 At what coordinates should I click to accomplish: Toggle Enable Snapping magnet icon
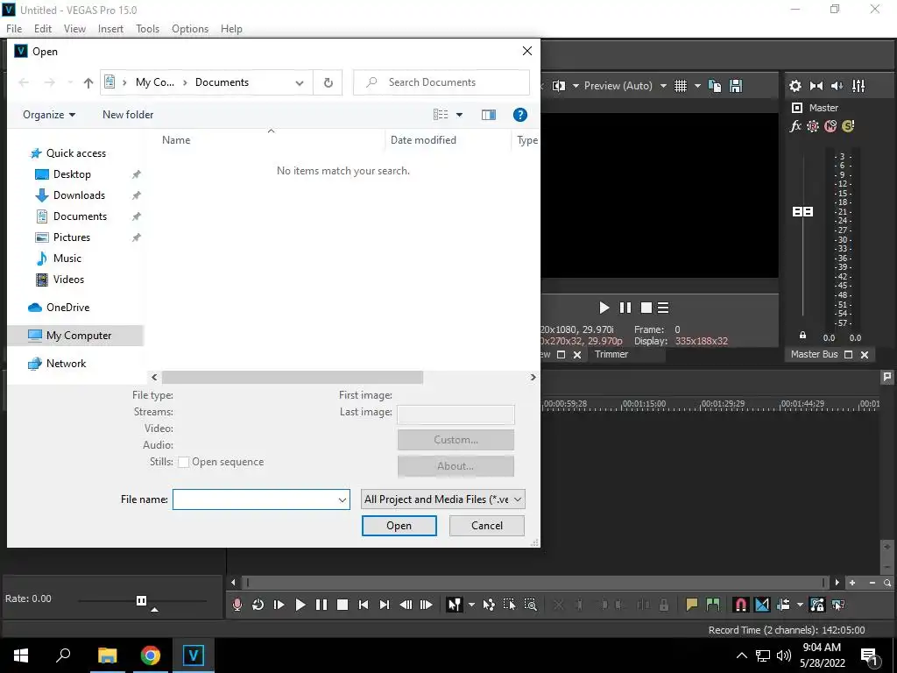(x=740, y=605)
